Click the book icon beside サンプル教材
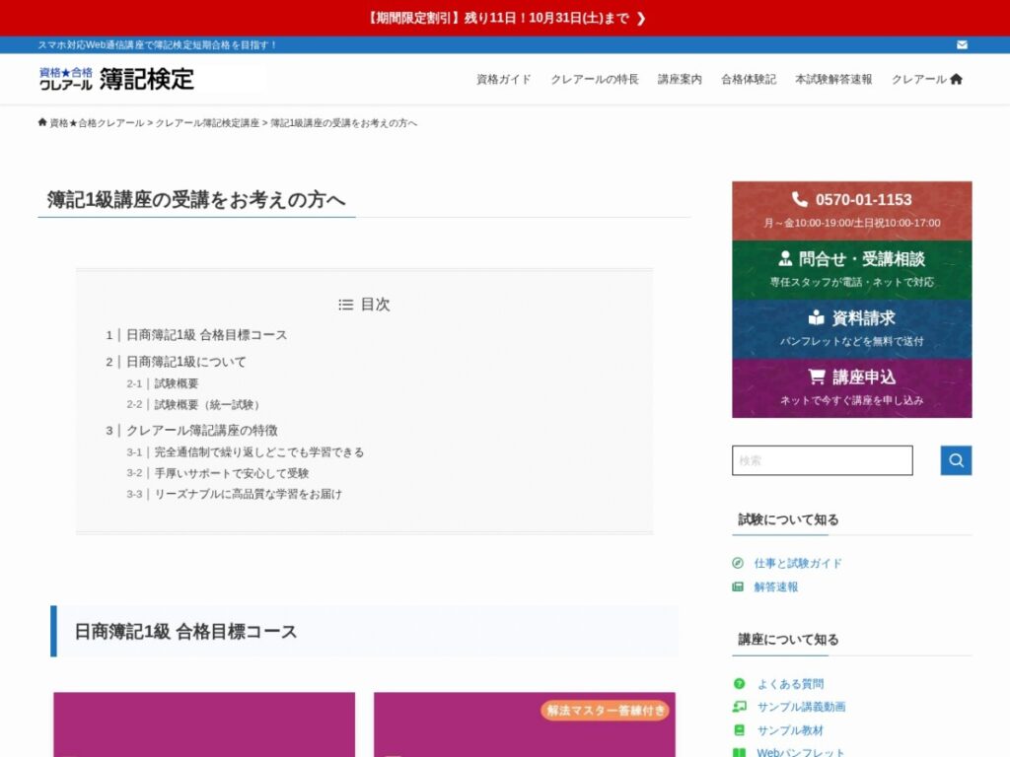The width and height of the screenshot is (1010, 757). 740,730
